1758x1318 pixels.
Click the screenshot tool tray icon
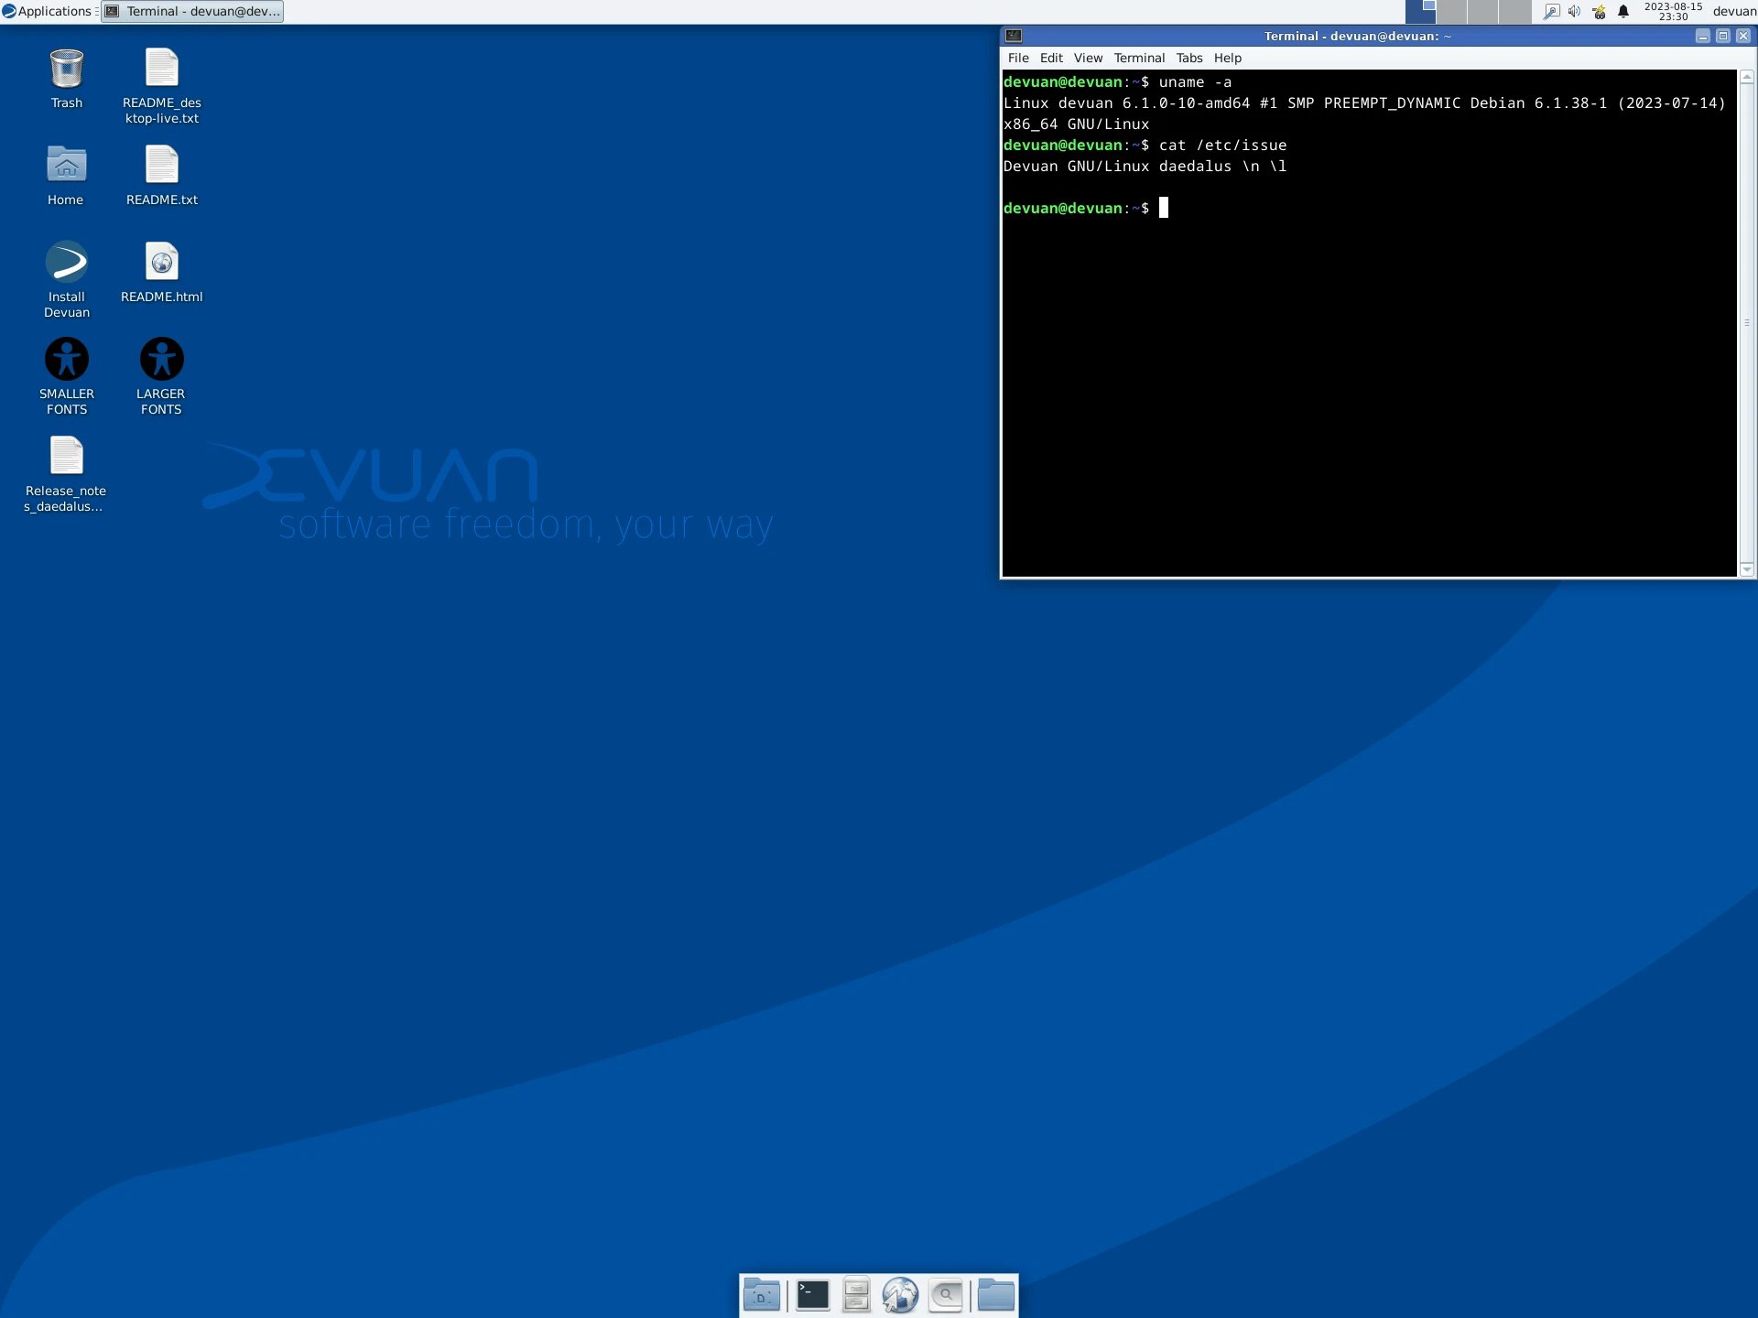(1552, 11)
